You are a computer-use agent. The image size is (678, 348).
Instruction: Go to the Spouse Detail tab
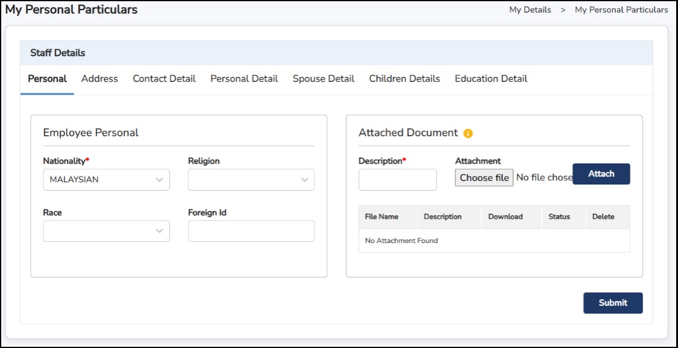point(323,79)
